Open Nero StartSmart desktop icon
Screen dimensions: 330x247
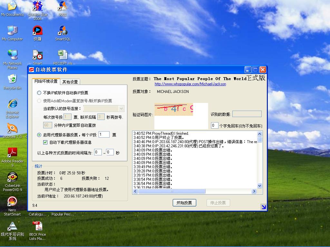coord(12,202)
